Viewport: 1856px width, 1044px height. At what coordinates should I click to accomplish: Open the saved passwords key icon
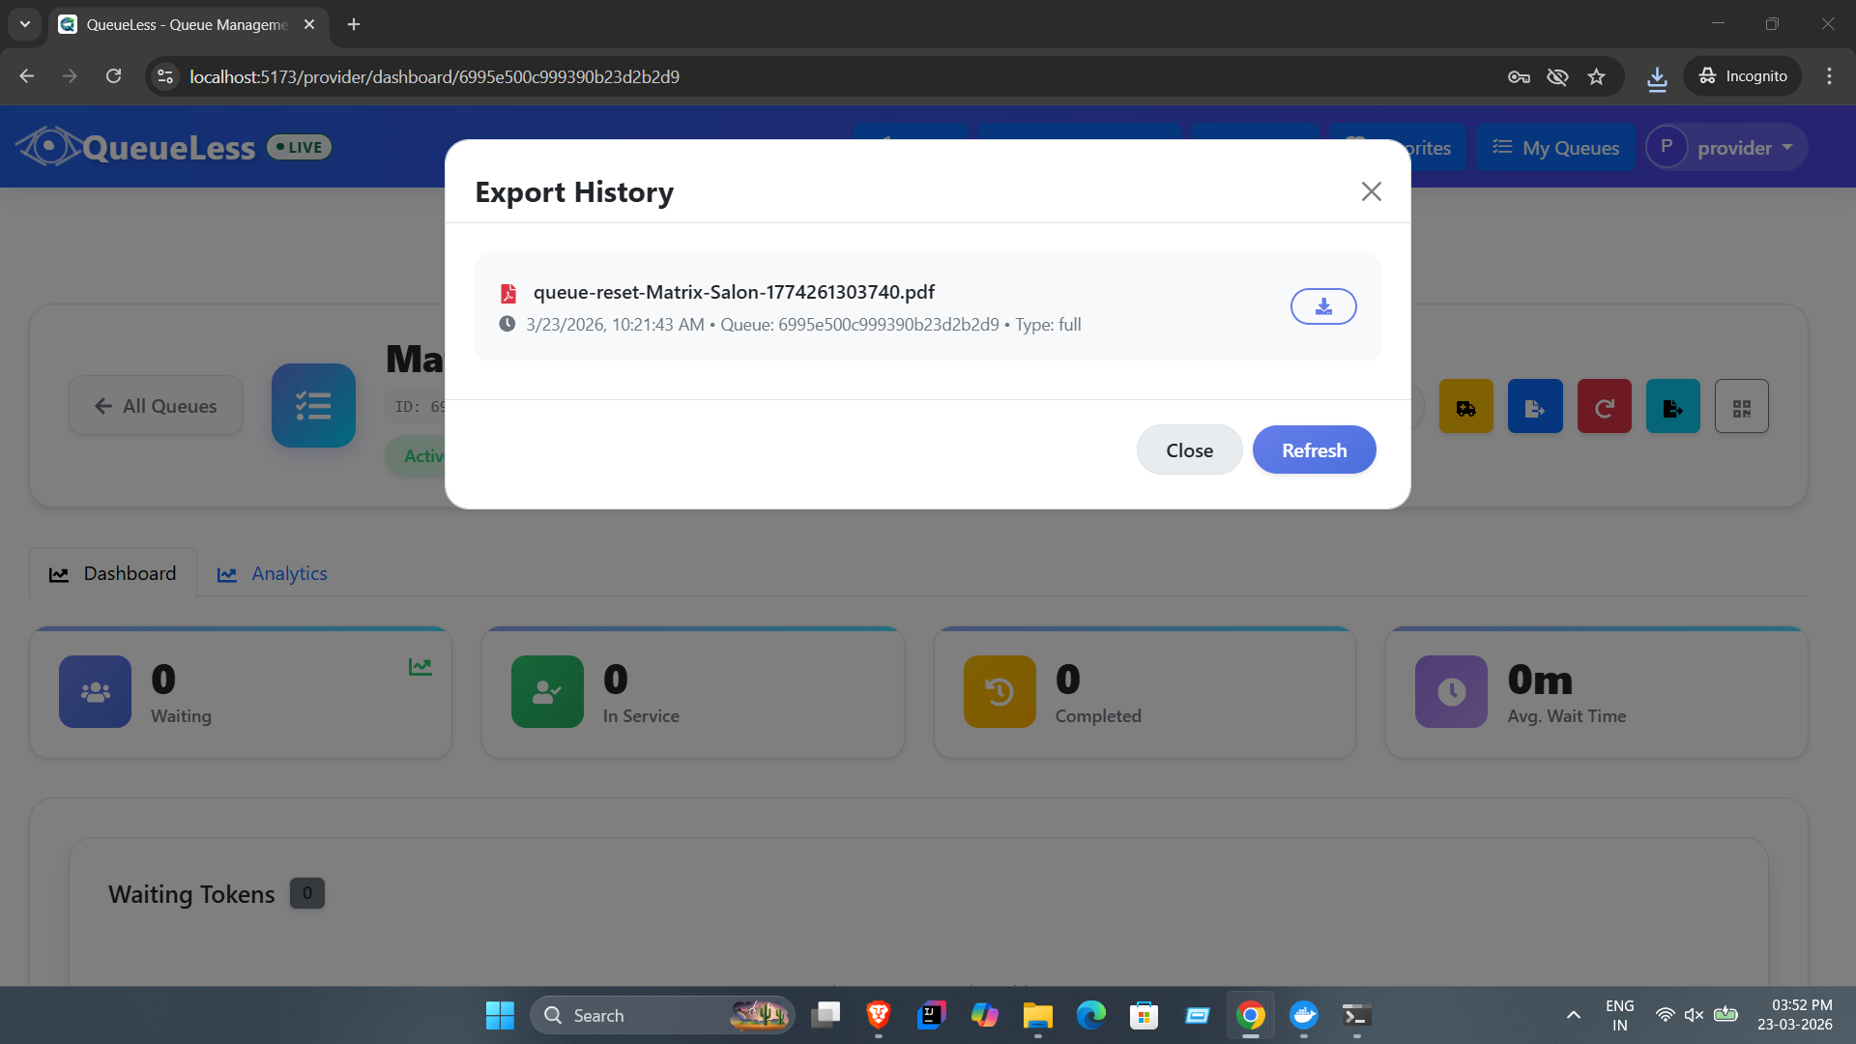(x=1519, y=76)
